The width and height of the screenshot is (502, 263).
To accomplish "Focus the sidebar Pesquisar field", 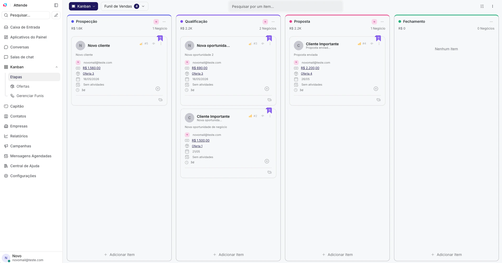I will pyautogui.click(x=26, y=15).
